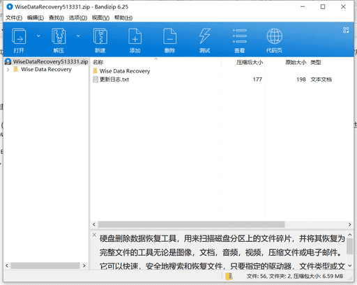The height and width of the screenshot is (285, 357).
Task: Click the archive comment description text
Action: click(222, 252)
